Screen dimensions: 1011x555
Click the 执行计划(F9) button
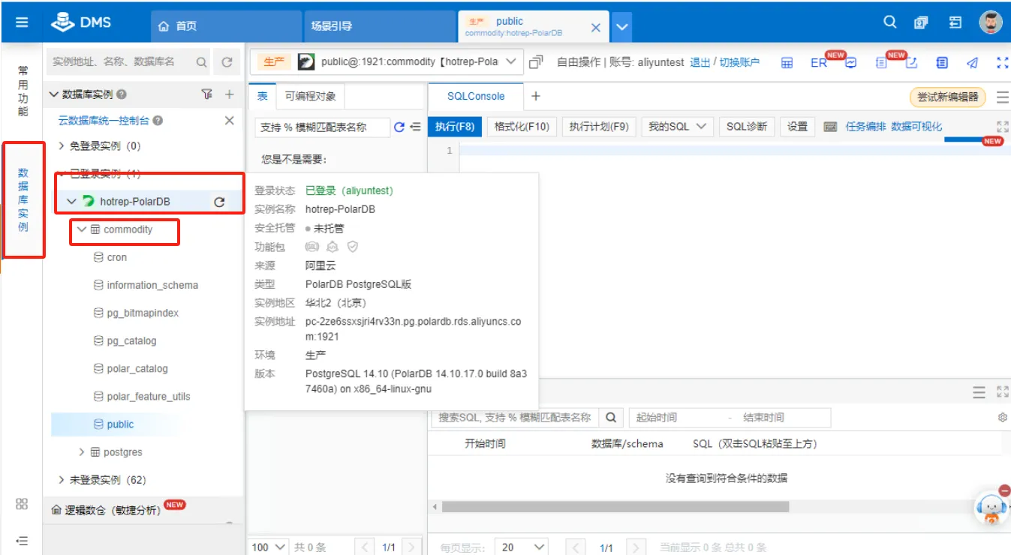pos(599,127)
